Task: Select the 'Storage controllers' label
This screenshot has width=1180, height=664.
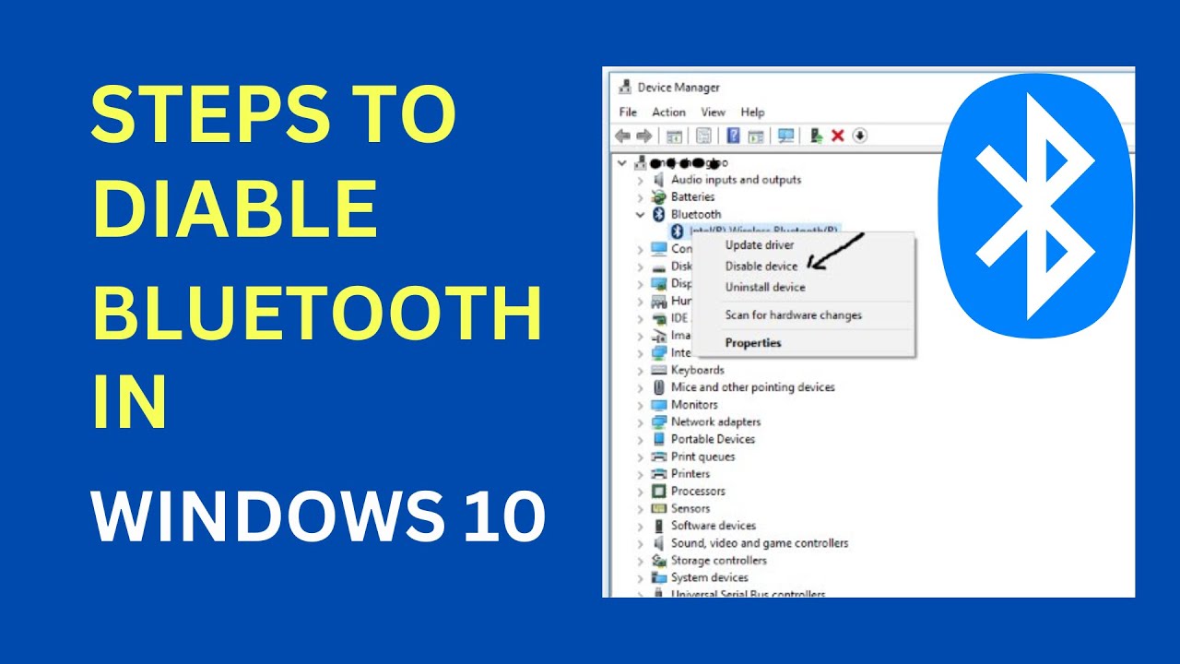Action: 718,561
